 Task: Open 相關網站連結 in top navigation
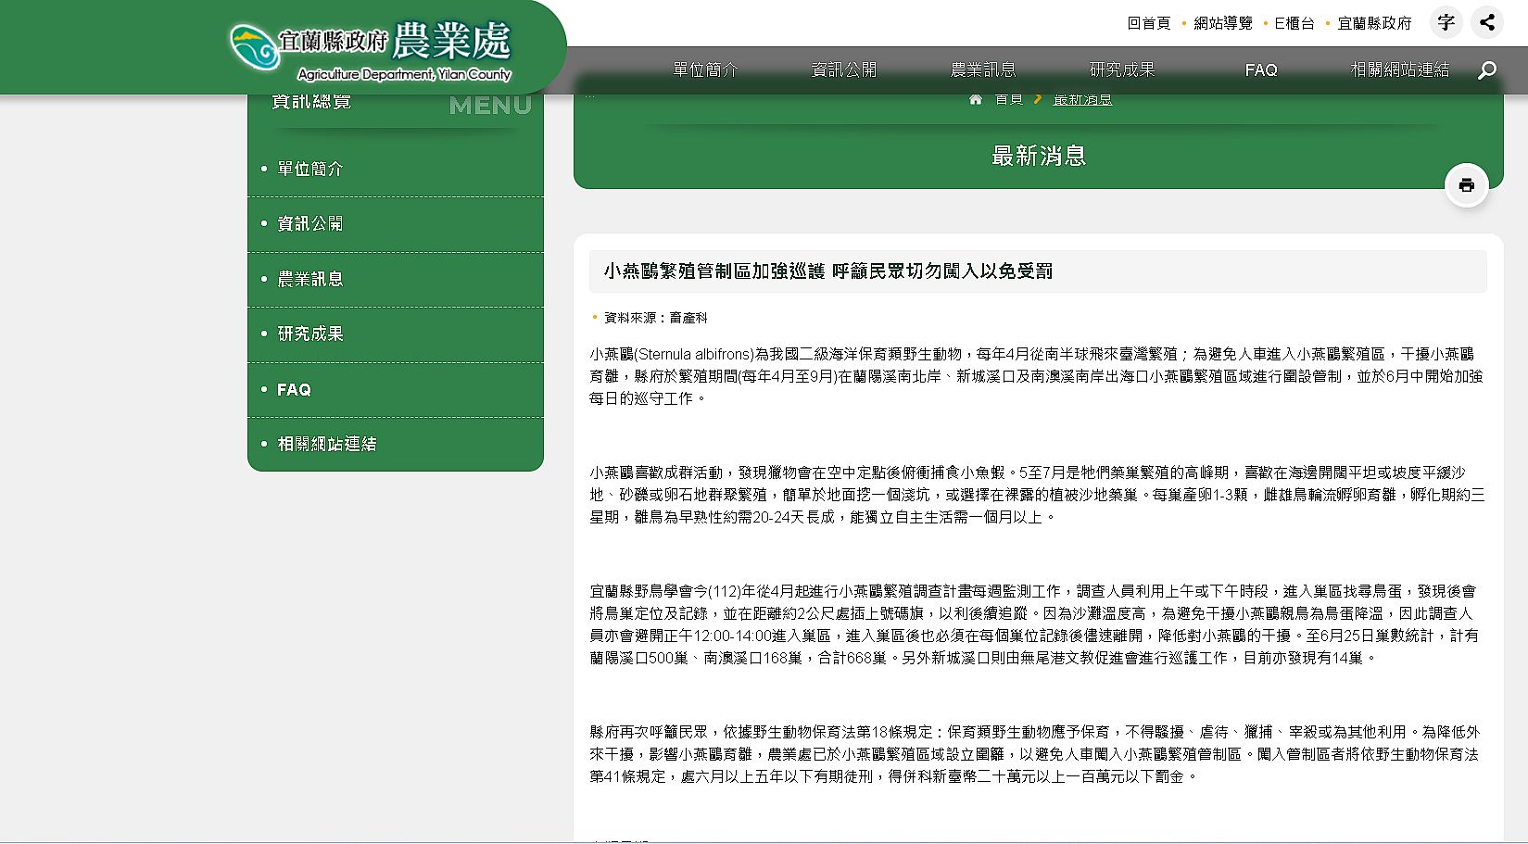pyautogui.click(x=1399, y=70)
